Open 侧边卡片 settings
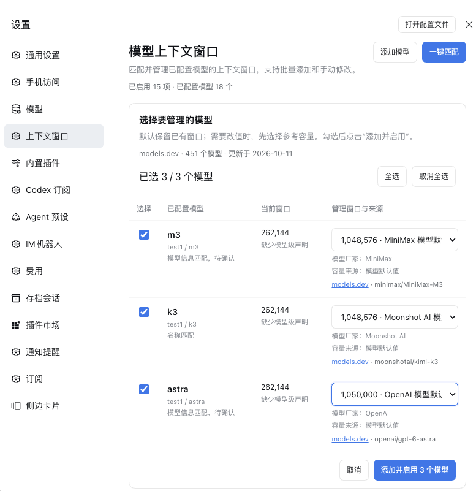 tap(54, 406)
